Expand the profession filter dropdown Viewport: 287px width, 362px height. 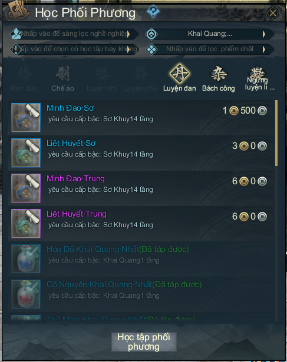coord(74,34)
